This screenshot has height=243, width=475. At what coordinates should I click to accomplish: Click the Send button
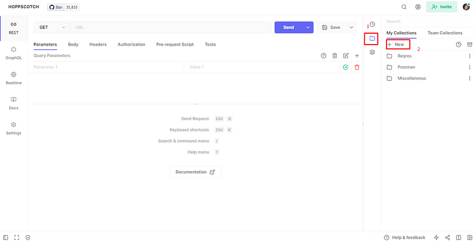288,27
